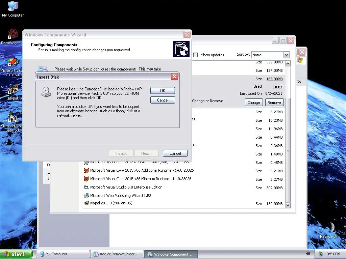Open the Start menu
The height and width of the screenshot is (259, 346).
pos(16,254)
